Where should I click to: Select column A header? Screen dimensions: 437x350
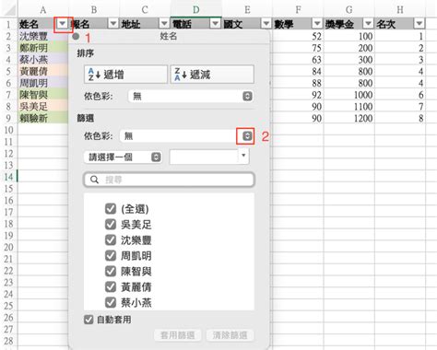(x=43, y=10)
